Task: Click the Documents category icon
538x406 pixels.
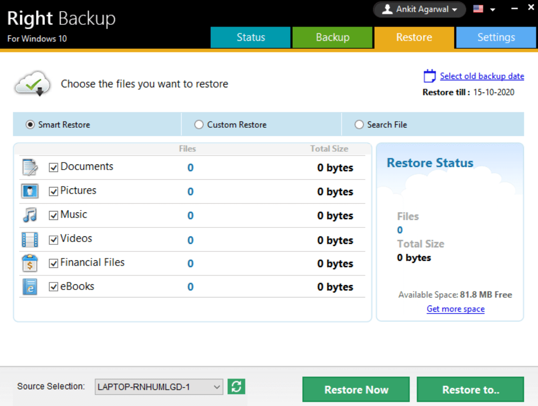Action: click(x=30, y=167)
